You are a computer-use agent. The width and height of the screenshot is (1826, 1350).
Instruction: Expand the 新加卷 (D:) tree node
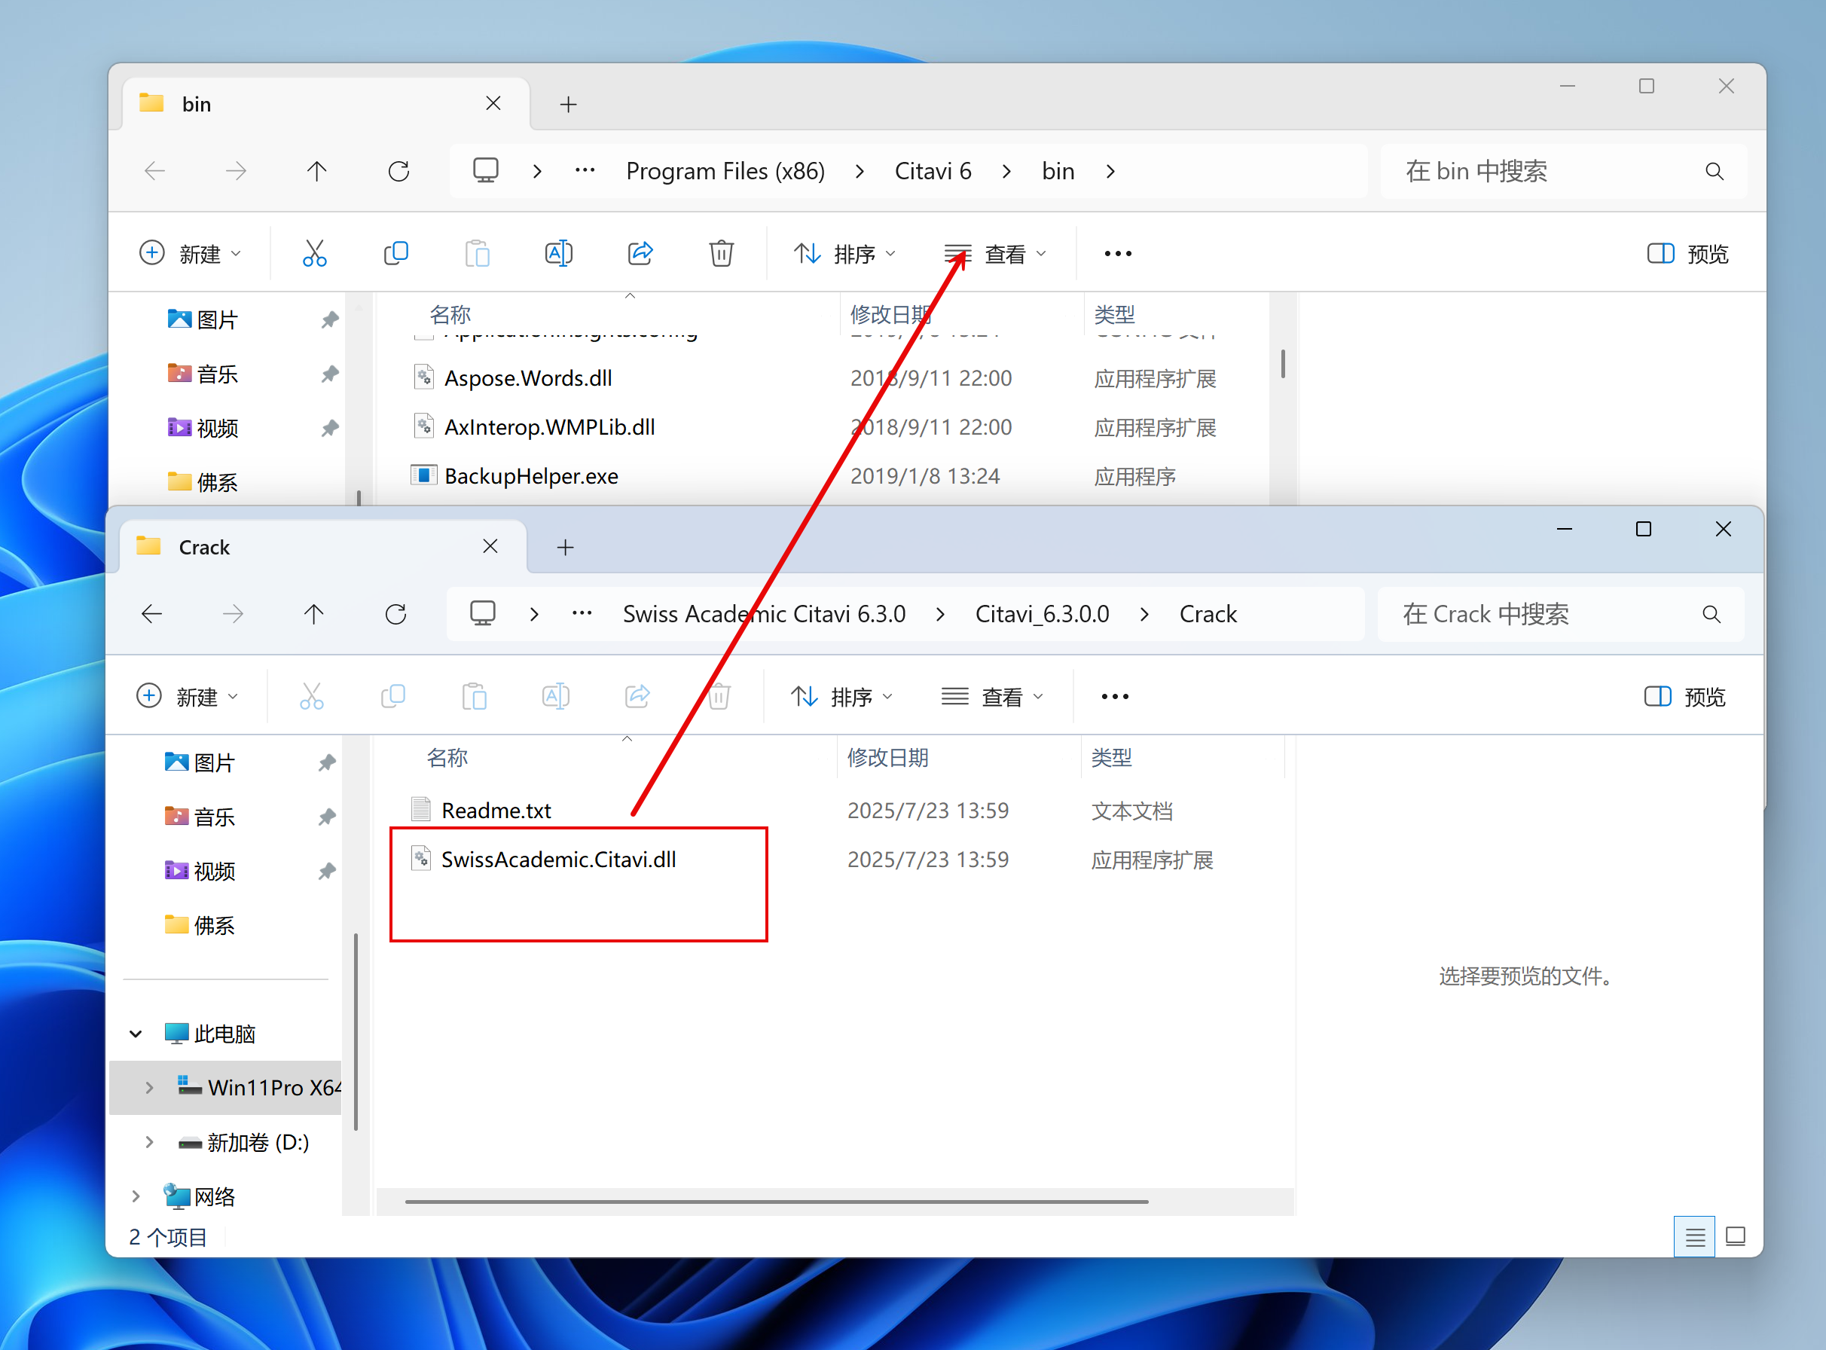pos(149,1142)
